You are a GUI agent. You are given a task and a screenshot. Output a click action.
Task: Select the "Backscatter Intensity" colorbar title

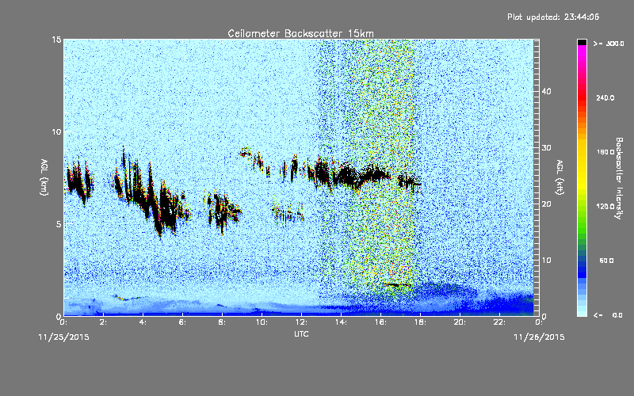tap(619, 178)
